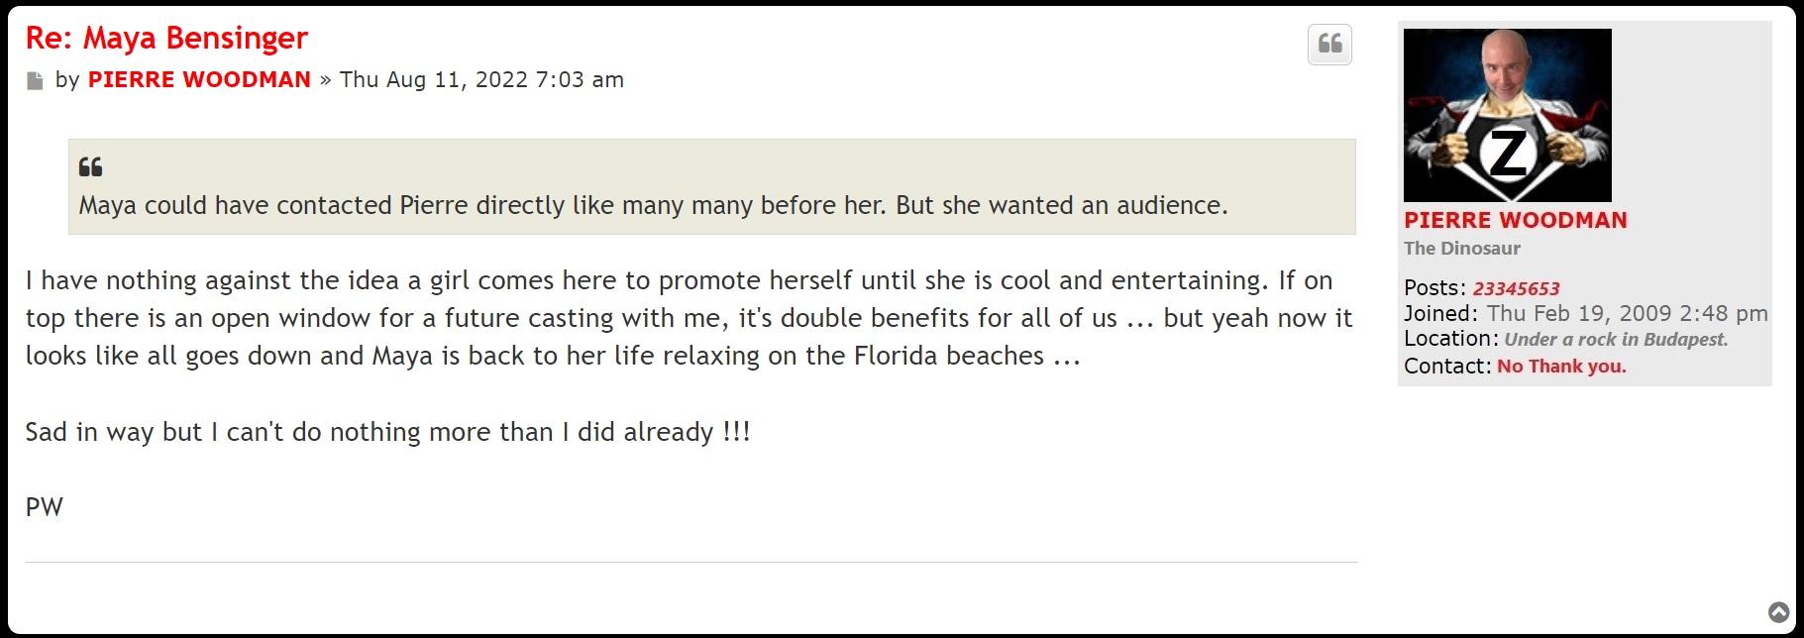Click the quotation mark icon in blockquote
The height and width of the screenshot is (638, 1804).
point(90,166)
